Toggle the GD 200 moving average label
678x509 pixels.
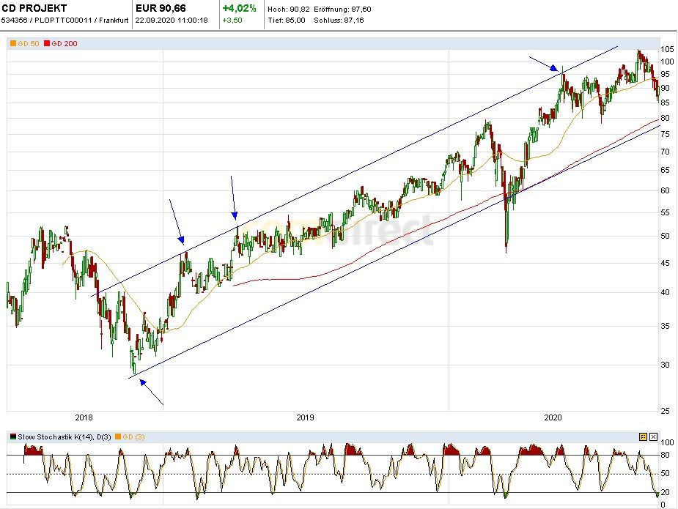[65, 44]
